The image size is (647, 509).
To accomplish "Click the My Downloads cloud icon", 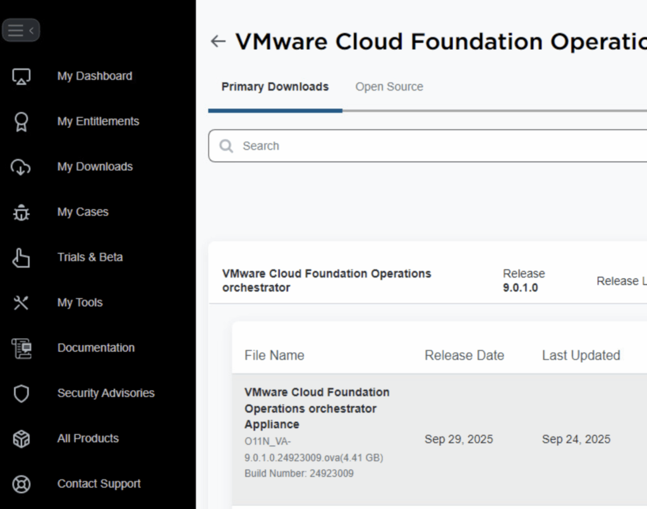I will (21, 167).
